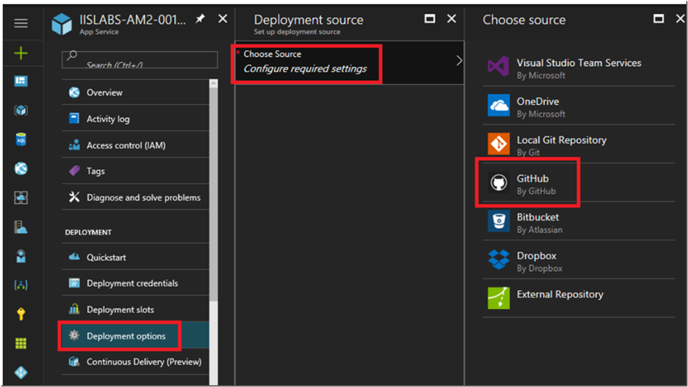The height and width of the screenshot is (387, 688).
Task: Select External Repository source
Action: click(579, 298)
